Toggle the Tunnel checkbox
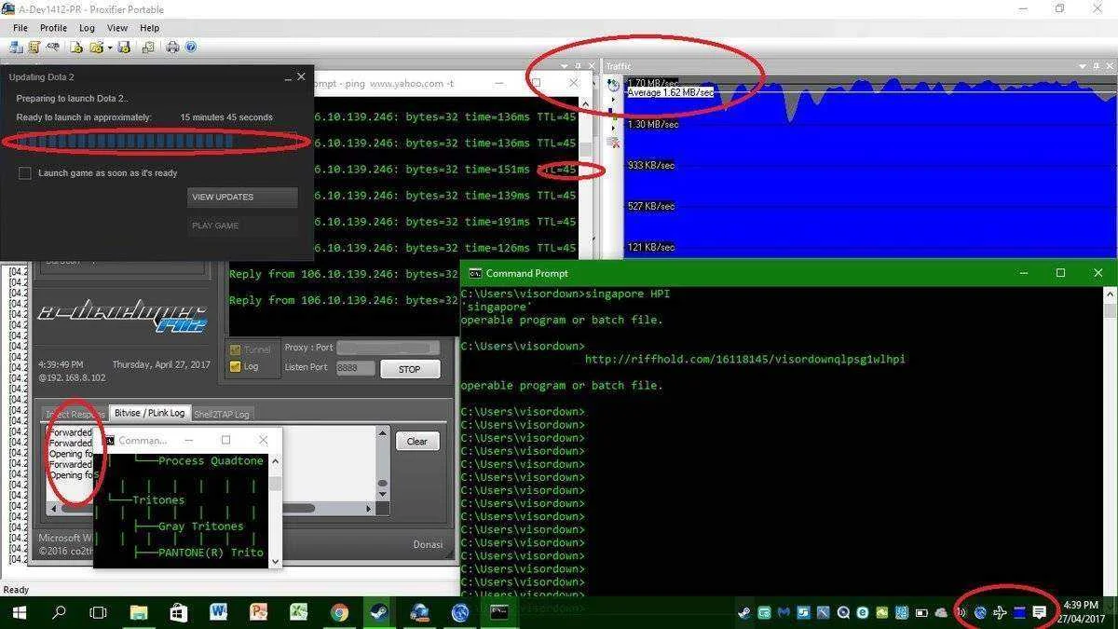This screenshot has height=629, width=1118. pyautogui.click(x=235, y=349)
